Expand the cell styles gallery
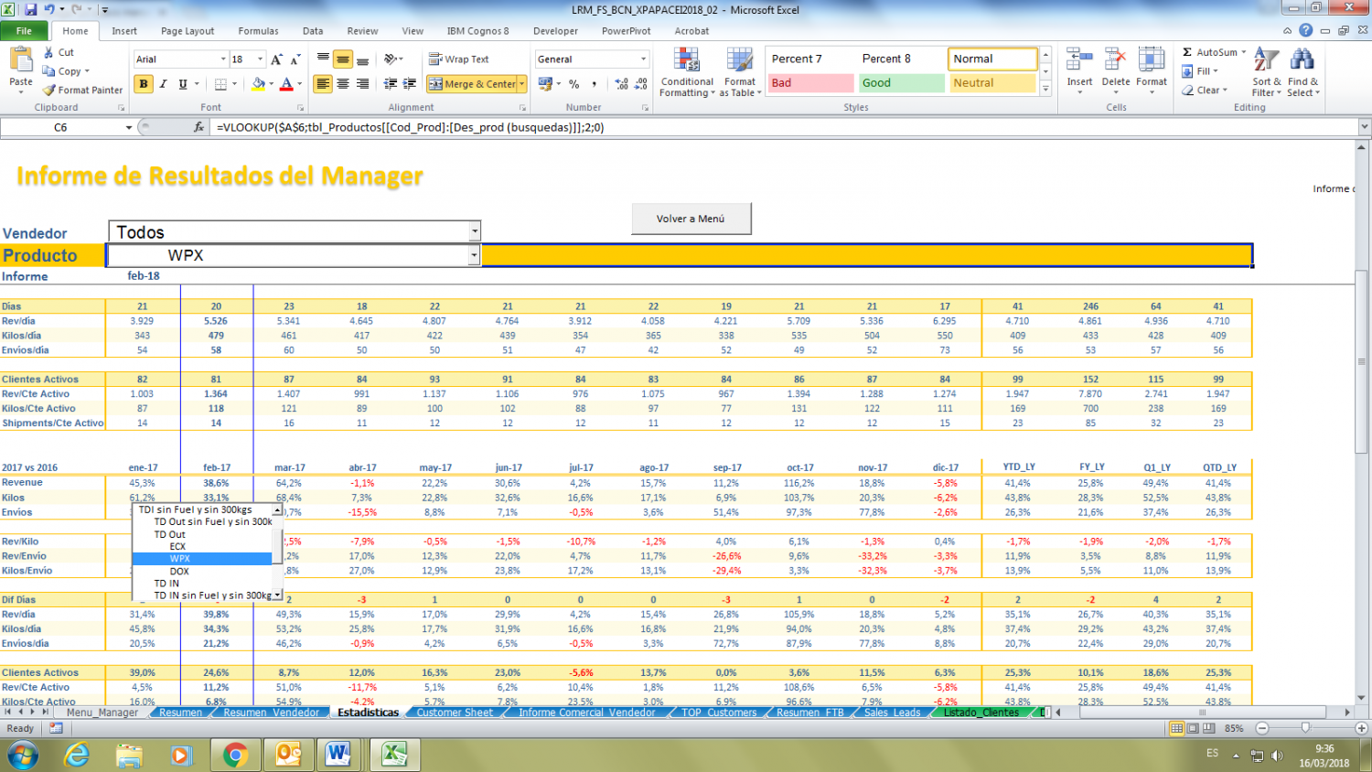This screenshot has width=1372, height=772. 1045,89
